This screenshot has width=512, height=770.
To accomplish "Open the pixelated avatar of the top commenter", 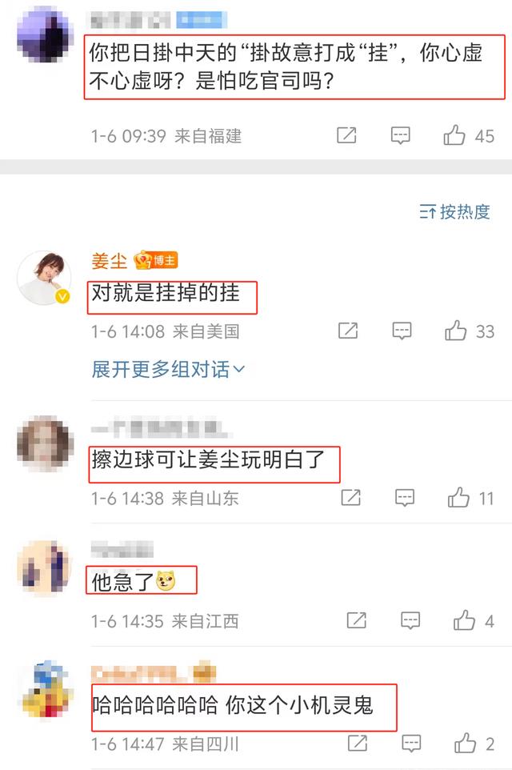I will [45, 34].
